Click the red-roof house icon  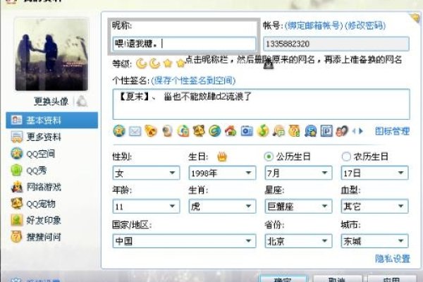point(231,131)
